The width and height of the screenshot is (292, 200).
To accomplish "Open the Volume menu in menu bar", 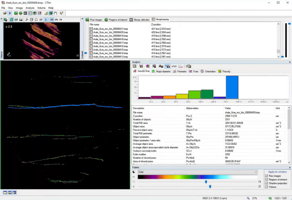I will 41,8.
